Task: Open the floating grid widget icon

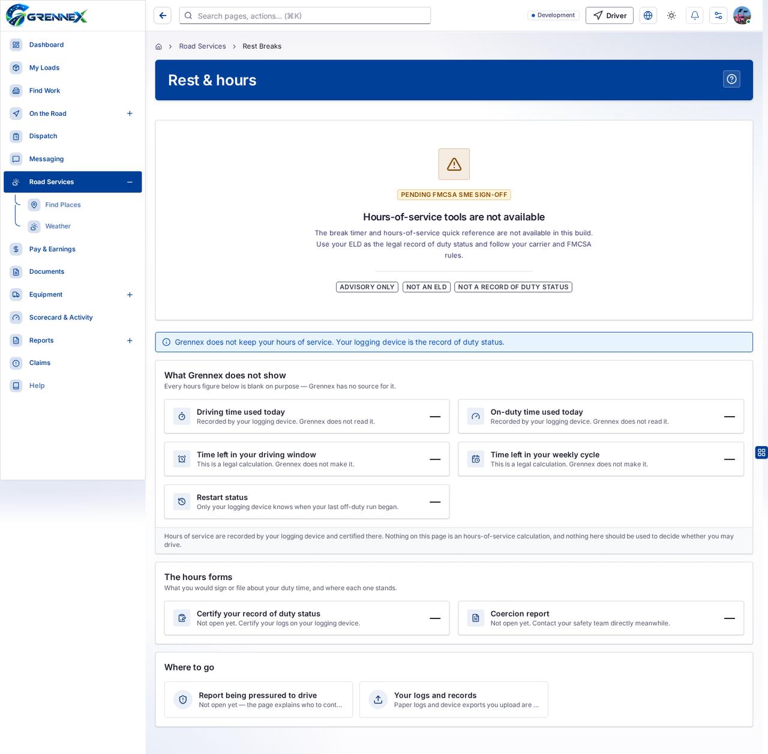Action: [x=761, y=452]
